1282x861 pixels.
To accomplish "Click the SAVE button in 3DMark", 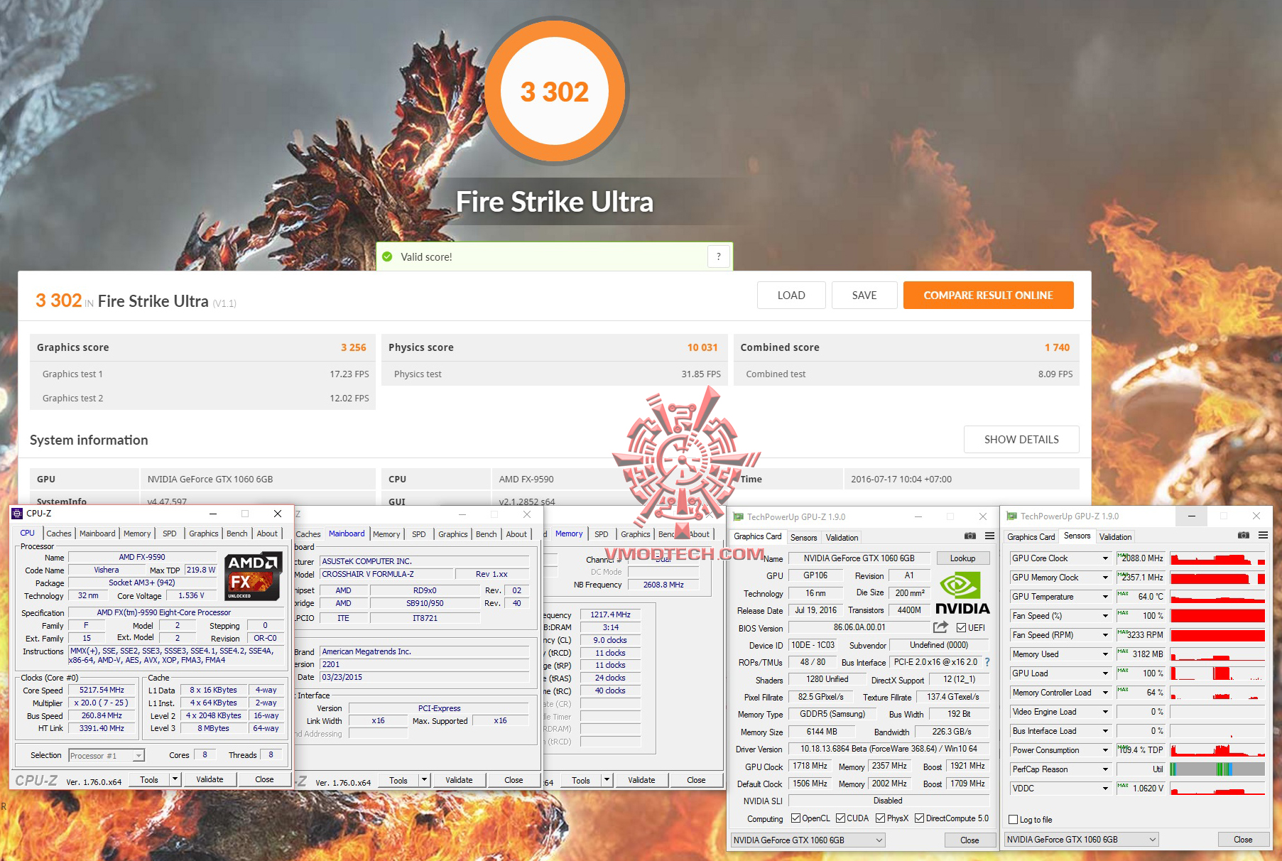I will tap(864, 296).
